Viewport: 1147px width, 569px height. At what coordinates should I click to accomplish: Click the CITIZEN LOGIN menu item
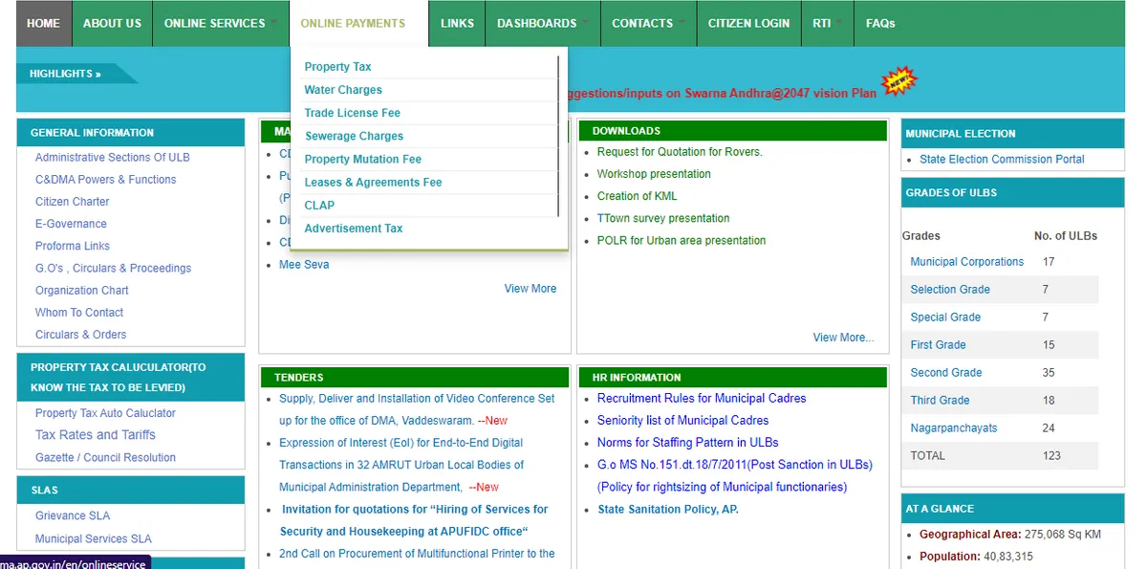pyautogui.click(x=748, y=24)
